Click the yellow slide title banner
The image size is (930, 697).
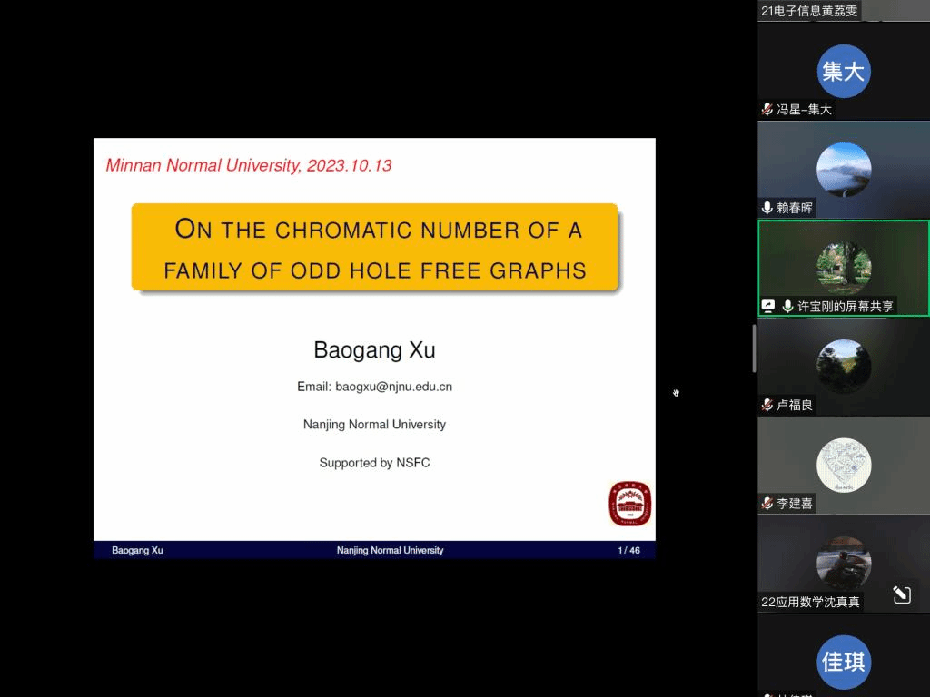[x=374, y=249]
